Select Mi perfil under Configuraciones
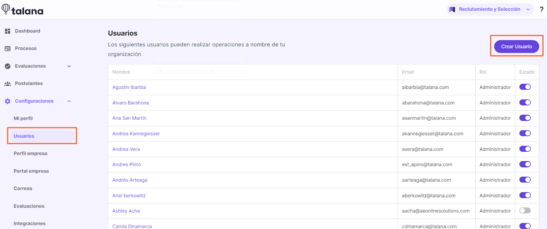Screen dimensions: 547x229 (23, 119)
